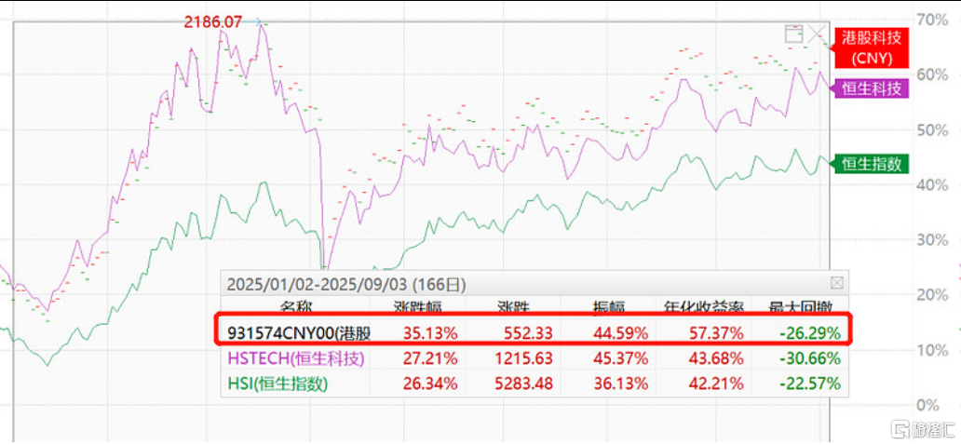Click the 26.34% HSI change value
Viewport: 961px width, 445px height.
pos(430,384)
